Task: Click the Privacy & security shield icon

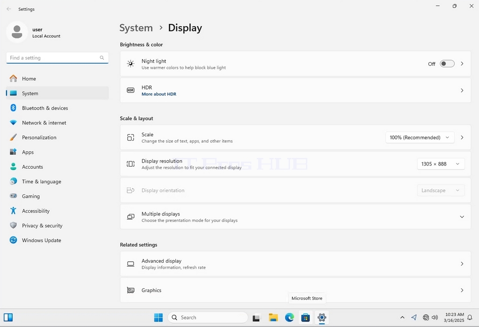Action: pos(13,225)
